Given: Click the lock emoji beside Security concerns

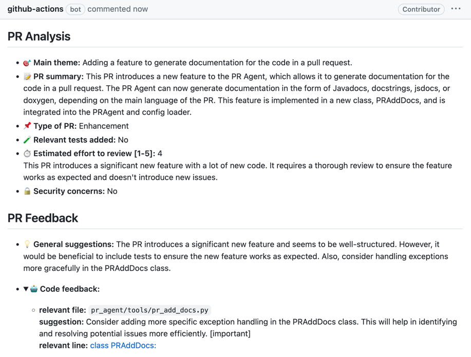Looking at the screenshot, I should coord(27,191).
